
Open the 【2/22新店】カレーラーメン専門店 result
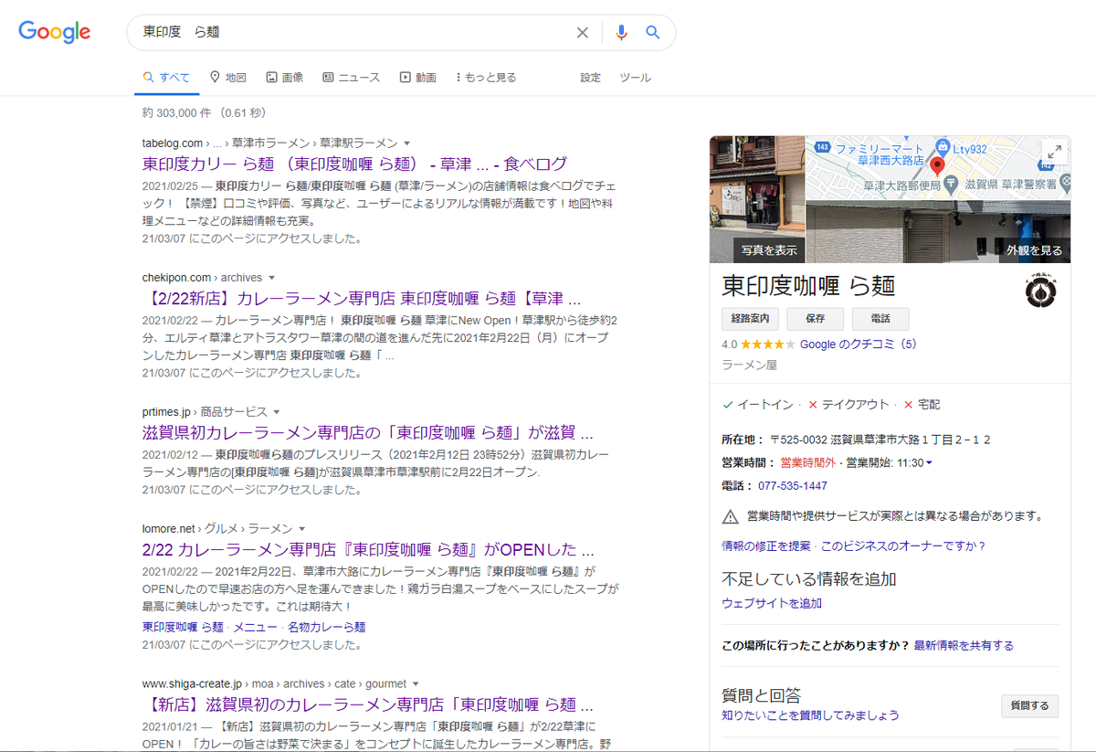click(x=362, y=299)
